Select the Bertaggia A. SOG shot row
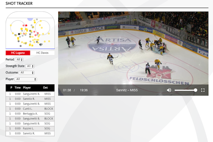213x142 pixels. pyautogui.click(x=30, y=114)
